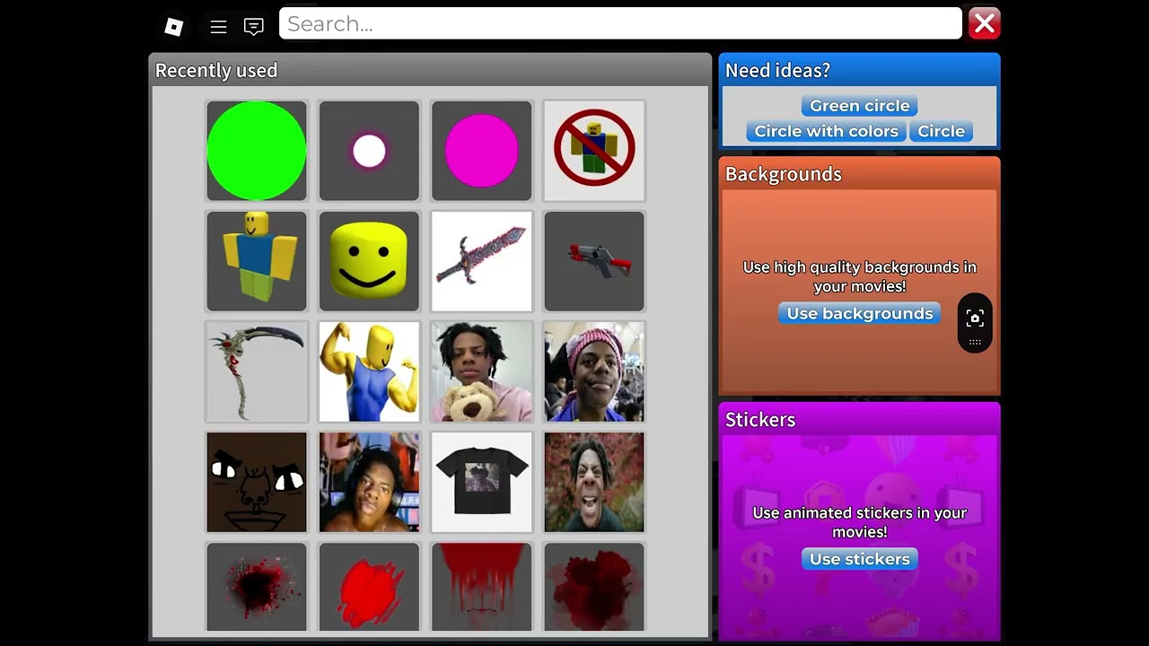Choose the dark angry face drawing
Screen dimensions: 1149x646
tap(257, 483)
